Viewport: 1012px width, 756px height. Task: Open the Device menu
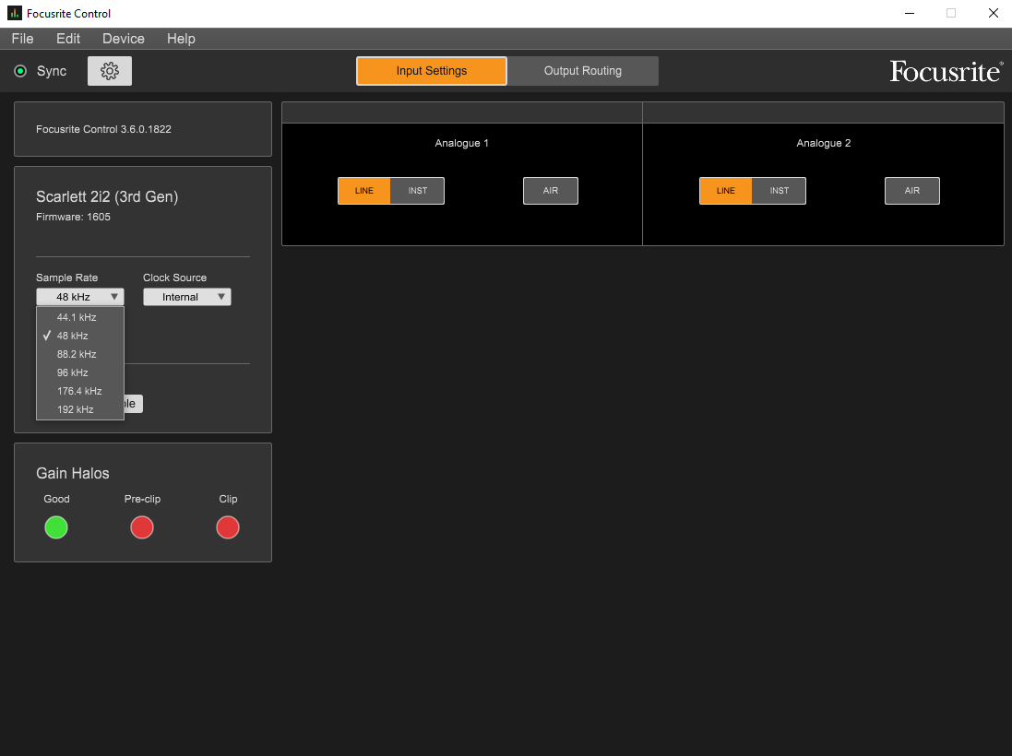click(x=124, y=39)
